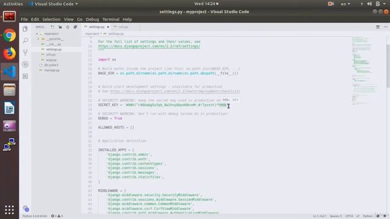Viewport: 390px width, 219px height.
Task: Open the Visual Studio Code app menu dropdown
Action: tap(54, 4)
